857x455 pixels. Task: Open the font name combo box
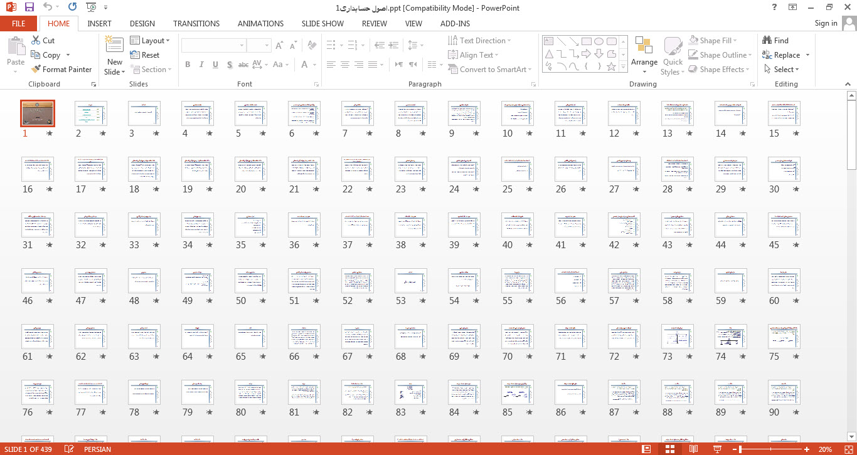(x=213, y=45)
